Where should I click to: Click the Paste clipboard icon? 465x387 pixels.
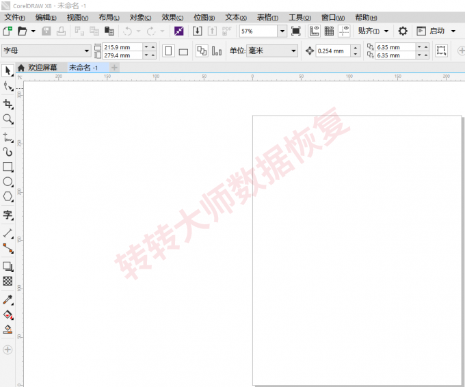point(109,31)
